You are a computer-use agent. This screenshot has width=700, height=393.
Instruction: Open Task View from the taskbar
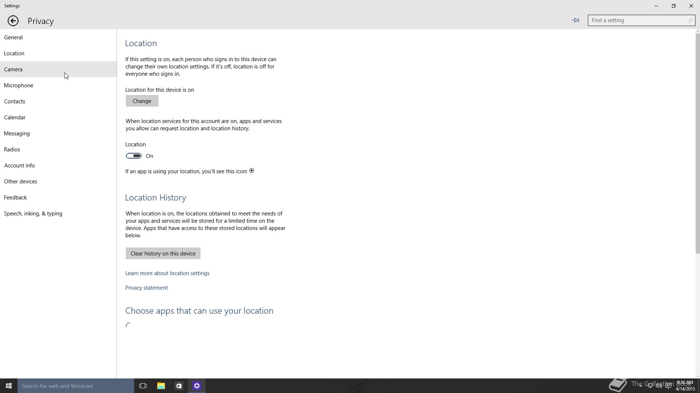click(x=143, y=386)
